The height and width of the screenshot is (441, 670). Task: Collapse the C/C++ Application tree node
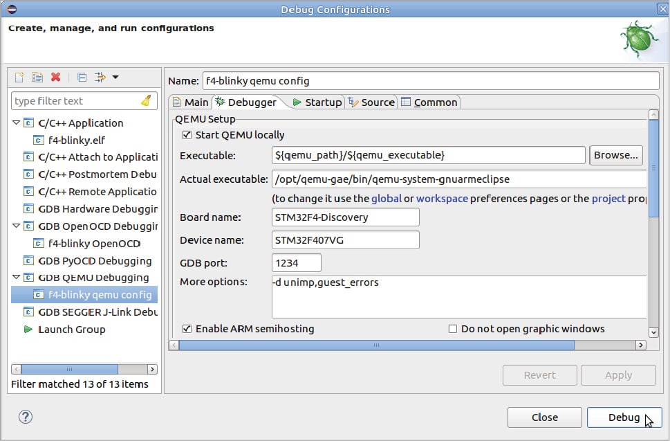(16, 123)
